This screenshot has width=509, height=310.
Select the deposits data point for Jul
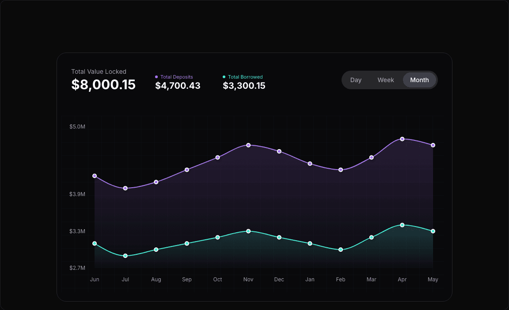pyautogui.click(x=125, y=188)
